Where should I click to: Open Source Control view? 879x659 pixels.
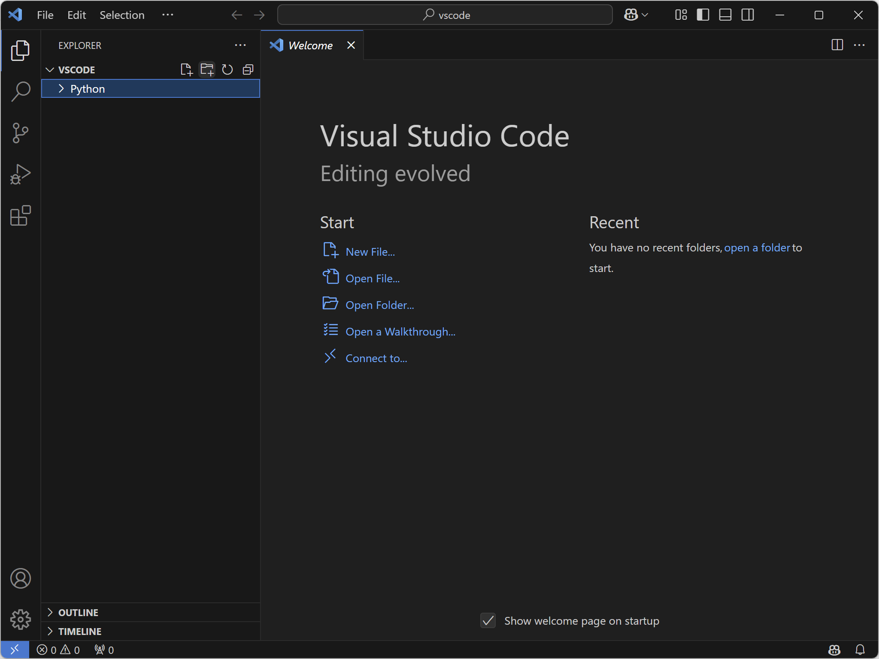pyautogui.click(x=20, y=133)
